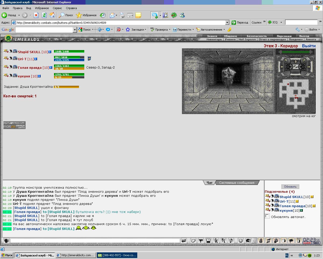Open the Back button history dropdown arrow
The width and height of the screenshot is (323, 259).
pyautogui.click(x=19, y=15)
